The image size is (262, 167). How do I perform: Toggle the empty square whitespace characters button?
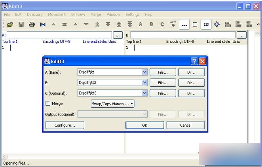pos(195,25)
